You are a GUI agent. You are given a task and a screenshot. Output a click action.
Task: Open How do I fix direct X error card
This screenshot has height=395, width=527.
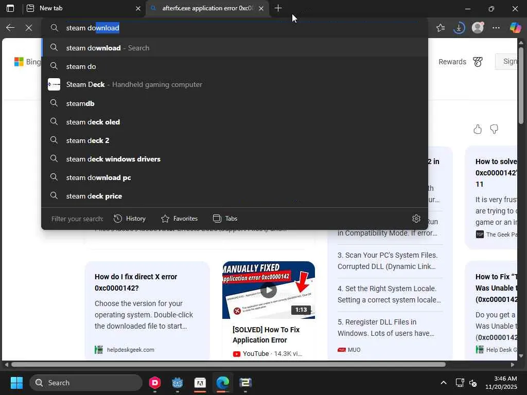click(147, 311)
